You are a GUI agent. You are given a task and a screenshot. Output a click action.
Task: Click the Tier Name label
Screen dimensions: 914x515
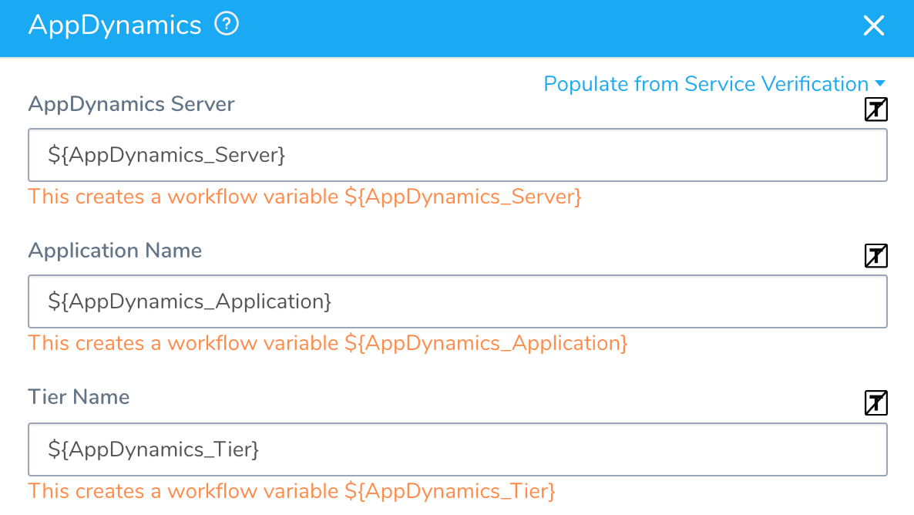(x=79, y=397)
